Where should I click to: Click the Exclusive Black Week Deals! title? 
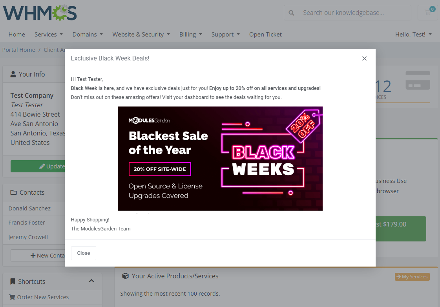[110, 58]
